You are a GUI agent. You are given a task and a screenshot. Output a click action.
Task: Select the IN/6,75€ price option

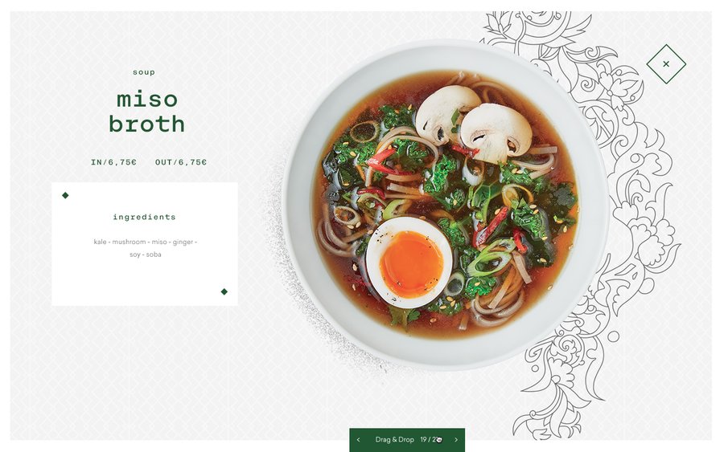click(x=113, y=162)
